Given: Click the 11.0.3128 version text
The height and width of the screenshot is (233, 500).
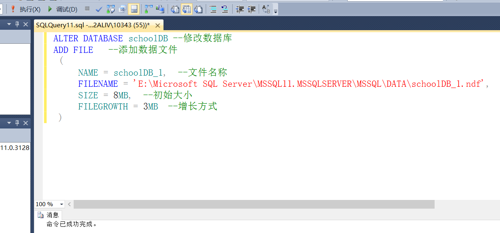Looking at the screenshot, I should (x=15, y=147).
